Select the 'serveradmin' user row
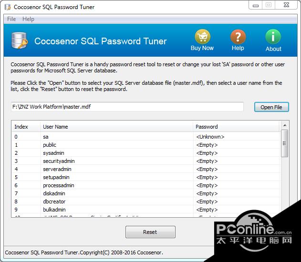Viewport: 301px width, 262px height. pos(145,169)
